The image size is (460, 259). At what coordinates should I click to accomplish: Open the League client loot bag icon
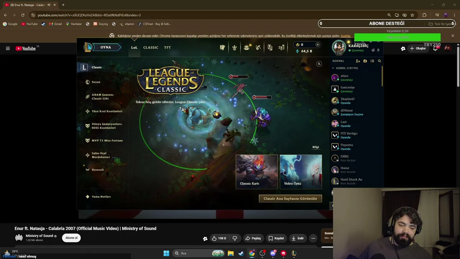pos(247,47)
